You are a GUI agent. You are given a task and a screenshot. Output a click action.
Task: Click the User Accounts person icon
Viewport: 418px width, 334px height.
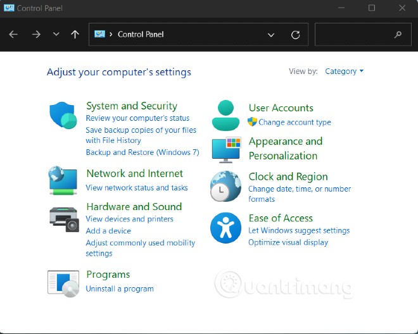(226, 115)
